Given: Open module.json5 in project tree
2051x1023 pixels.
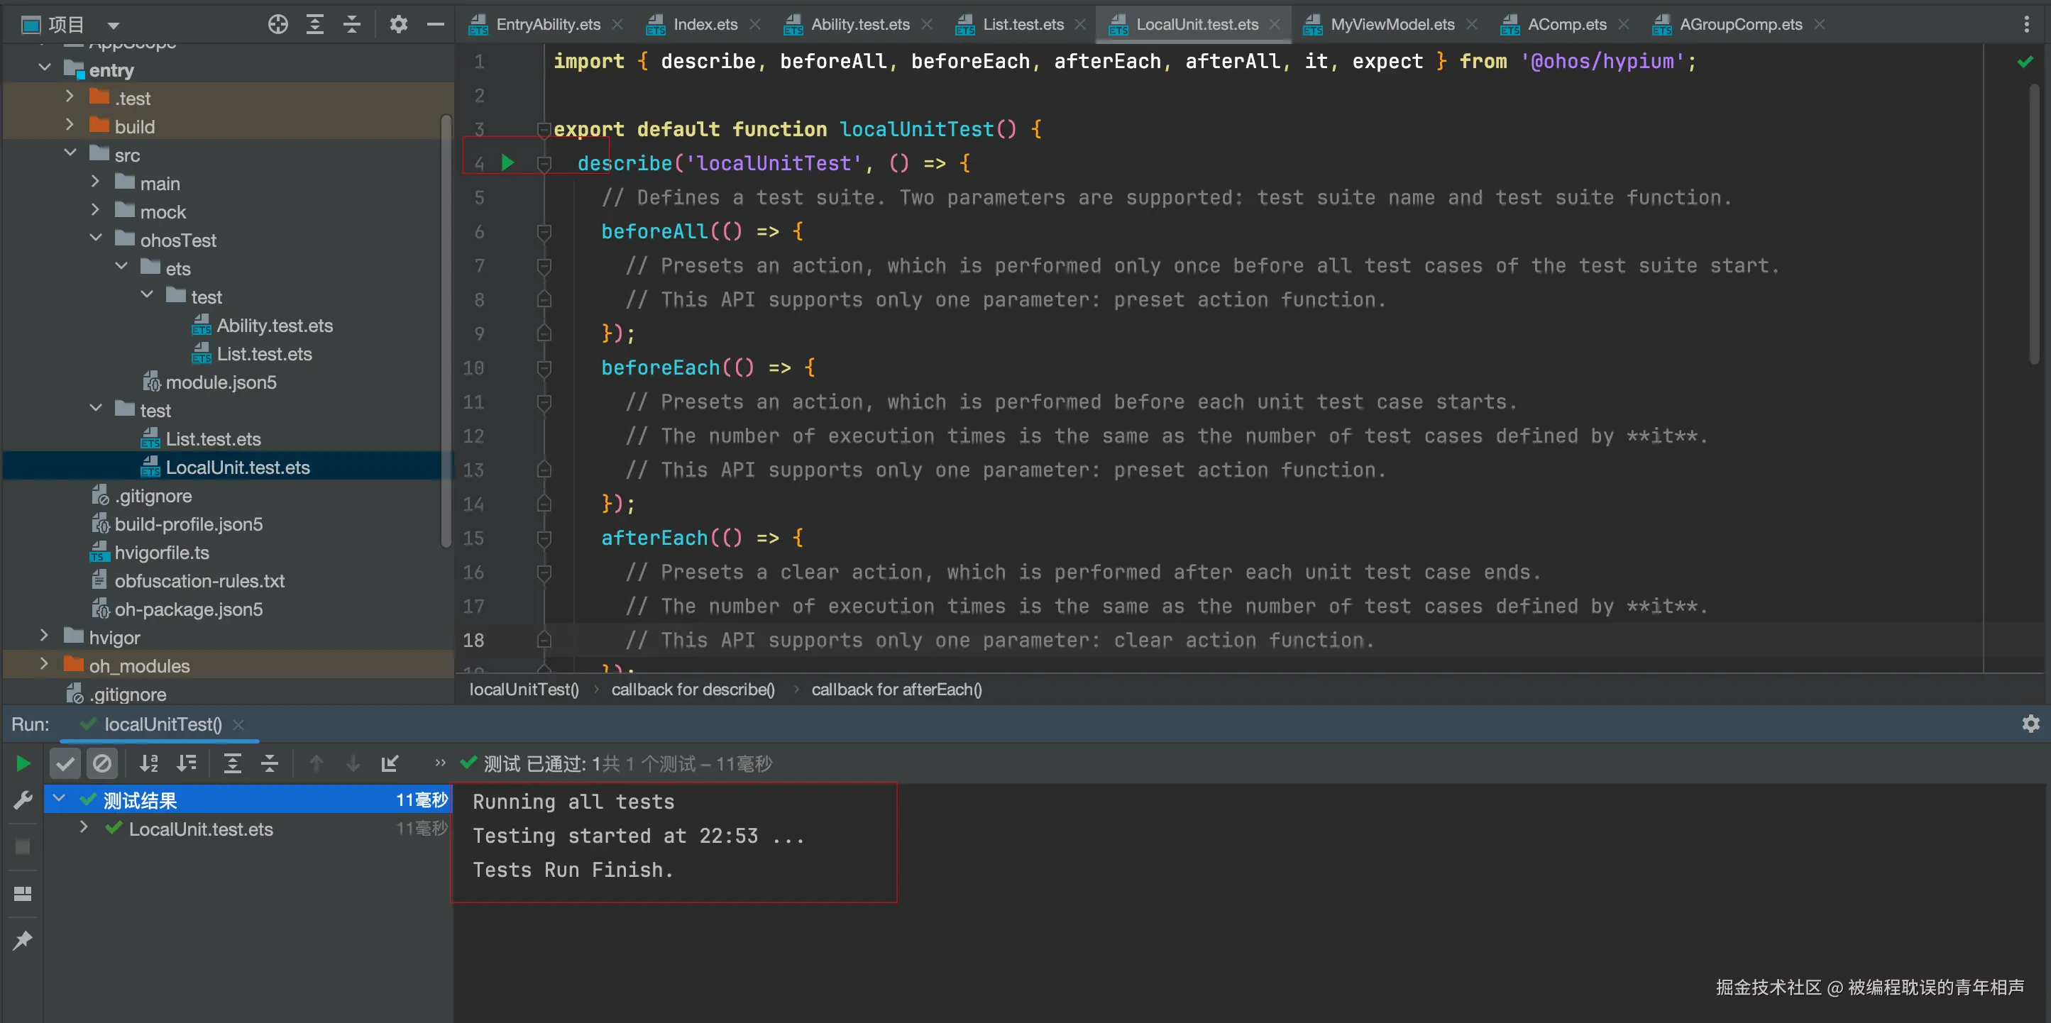Looking at the screenshot, I should pos(221,382).
